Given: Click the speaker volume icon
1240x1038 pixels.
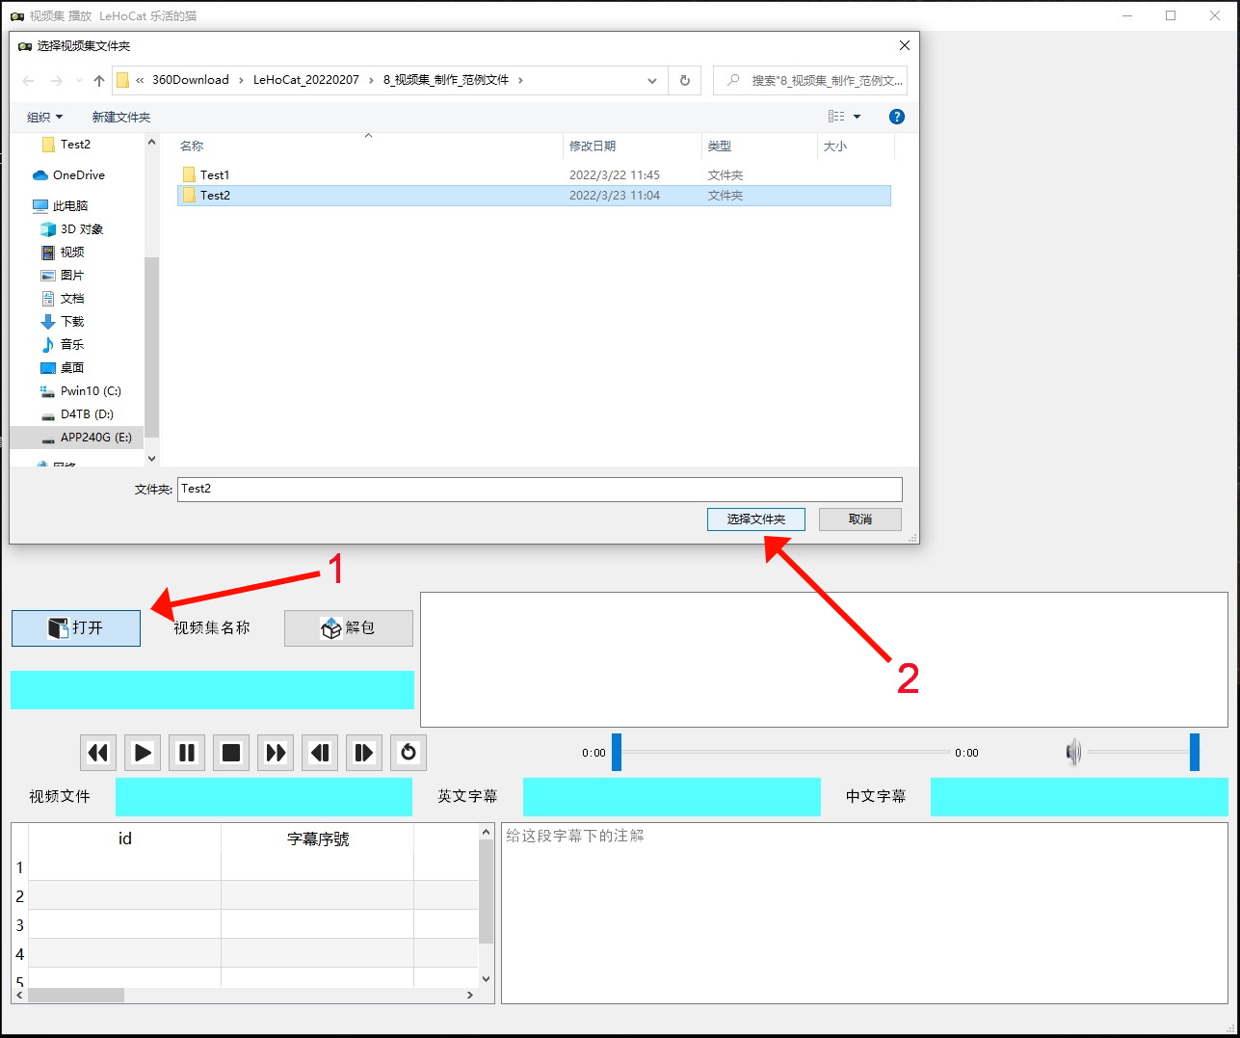Looking at the screenshot, I should (x=1073, y=753).
